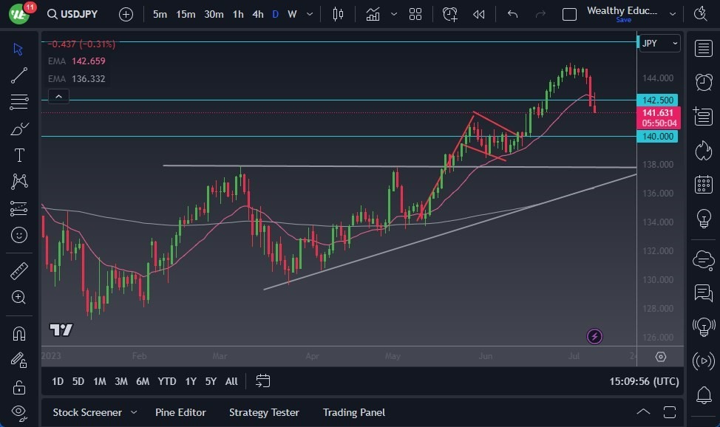Open the economic calendar sidebar

[702, 184]
